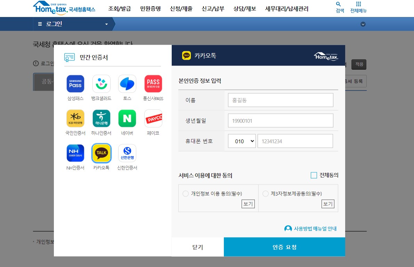
Task: Click the 인증 요청 button
Action: click(284, 247)
